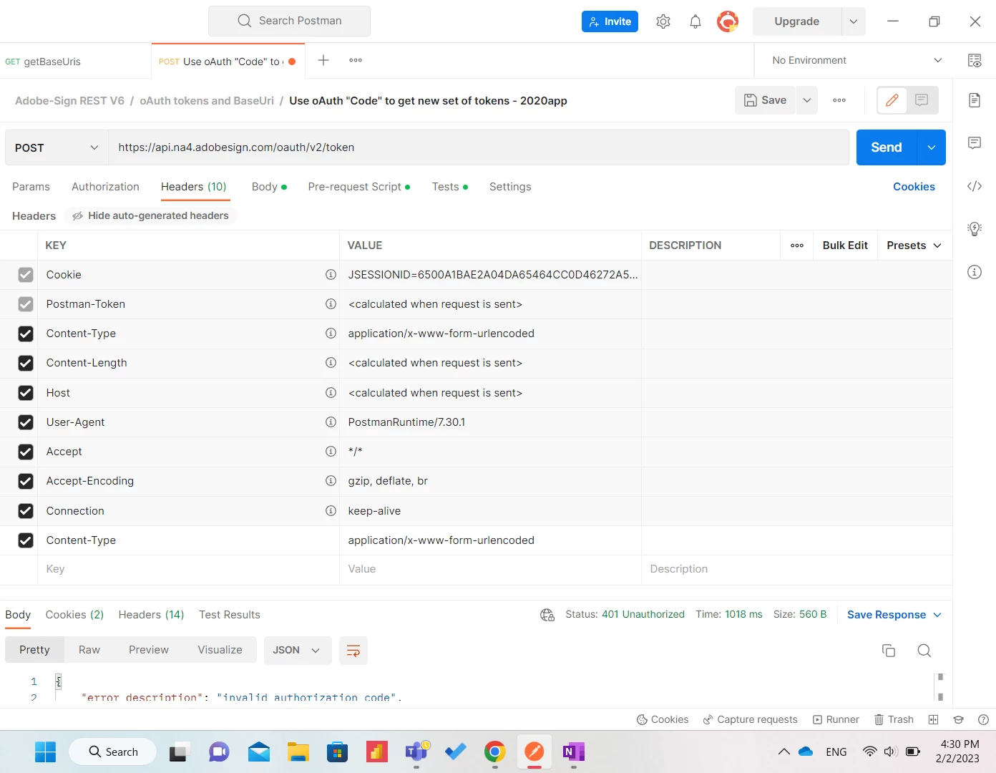Switch to the request Body tab
Image resolution: width=996 pixels, height=773 pixels.
[x=269, y=187]
